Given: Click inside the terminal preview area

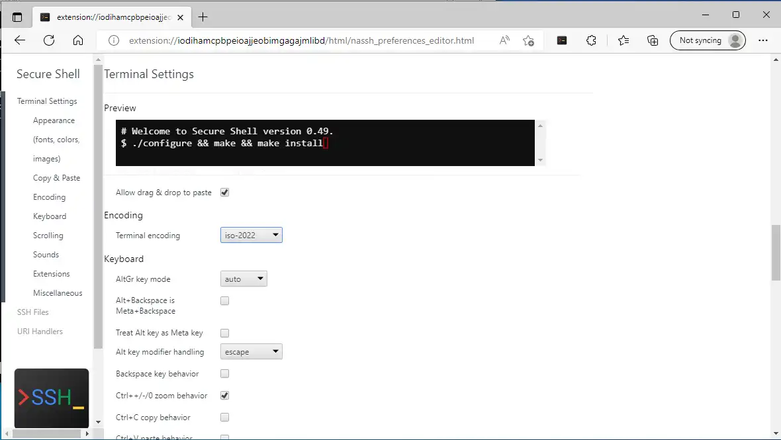Looking at the screenshot, I should coord(325,143).
